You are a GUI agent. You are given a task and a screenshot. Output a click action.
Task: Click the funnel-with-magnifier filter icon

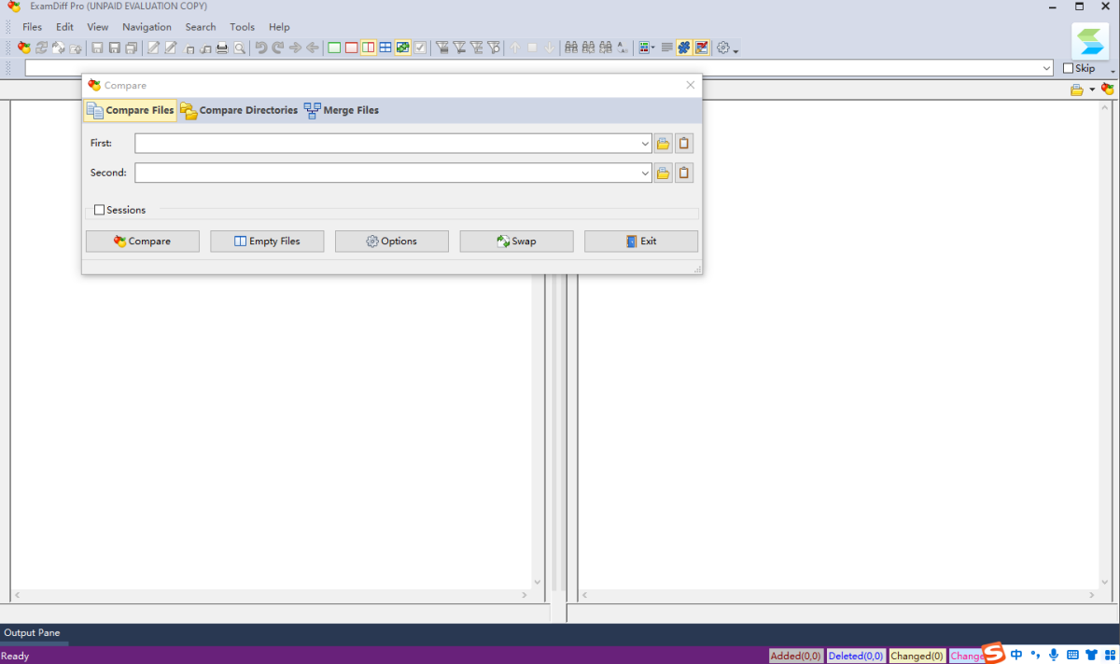[494, 48]
